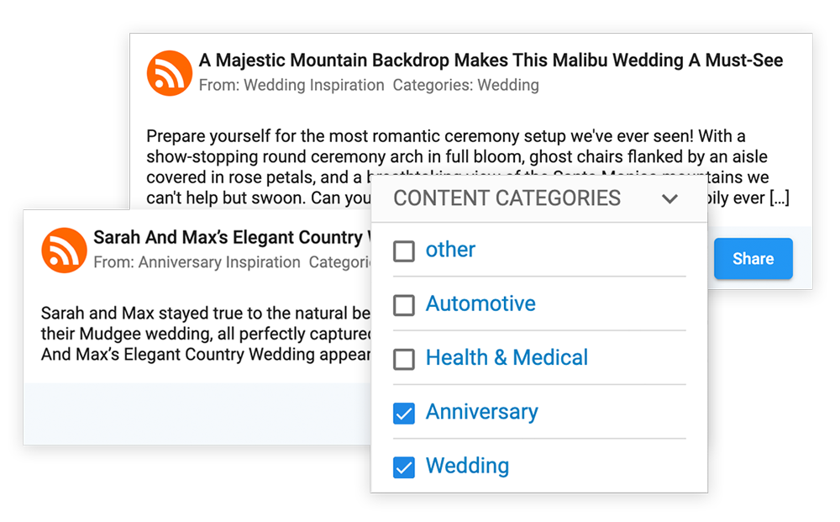The image size is (840, 522).
Task: Select the Health & Medical label
Action: click(x=507, y=357)
